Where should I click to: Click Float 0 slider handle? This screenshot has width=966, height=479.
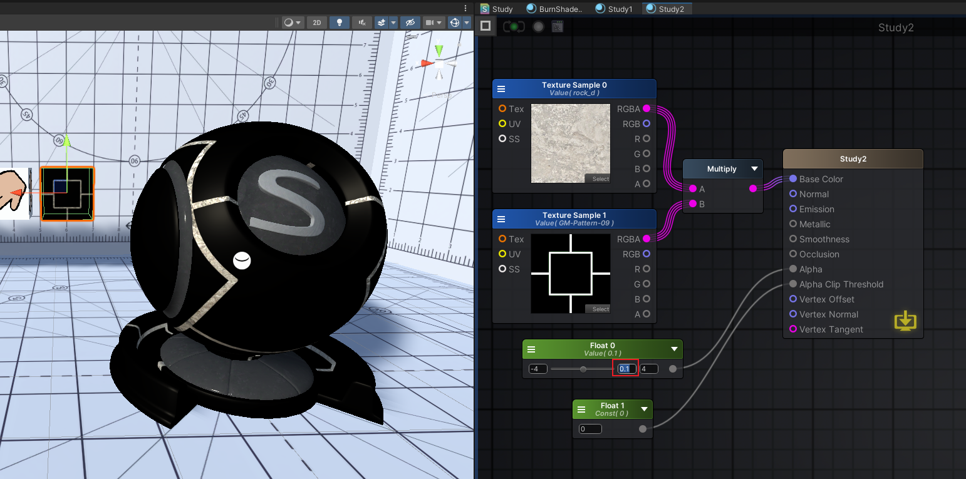tap(583, 369)
